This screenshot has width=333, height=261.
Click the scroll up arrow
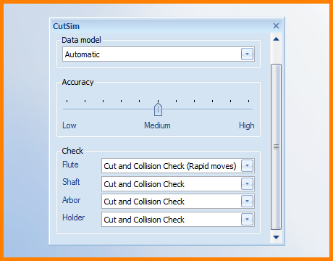(276, 39)
